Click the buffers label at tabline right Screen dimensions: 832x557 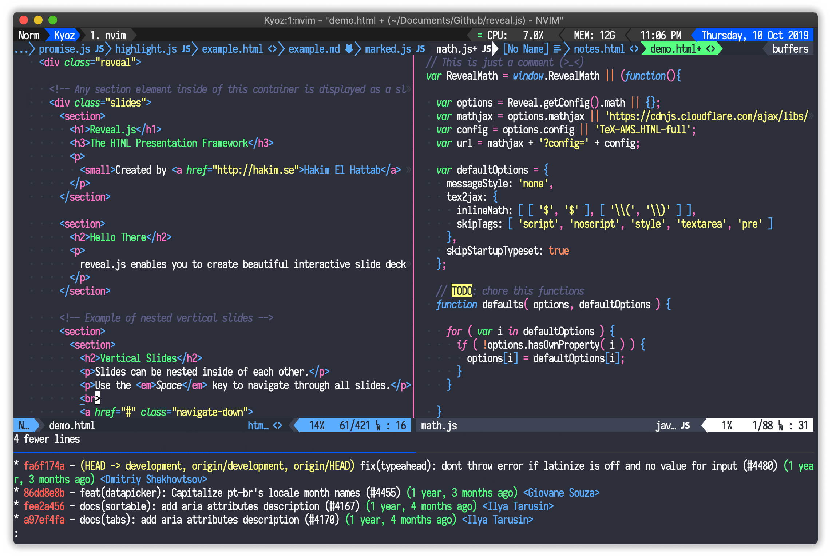[790, 49]
